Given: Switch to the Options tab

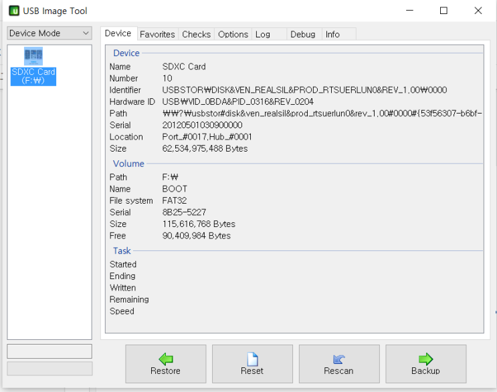Looking at the screenshot, I should 233,34.
